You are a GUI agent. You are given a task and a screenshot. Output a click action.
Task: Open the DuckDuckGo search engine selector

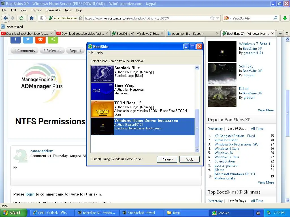[227, 18]
